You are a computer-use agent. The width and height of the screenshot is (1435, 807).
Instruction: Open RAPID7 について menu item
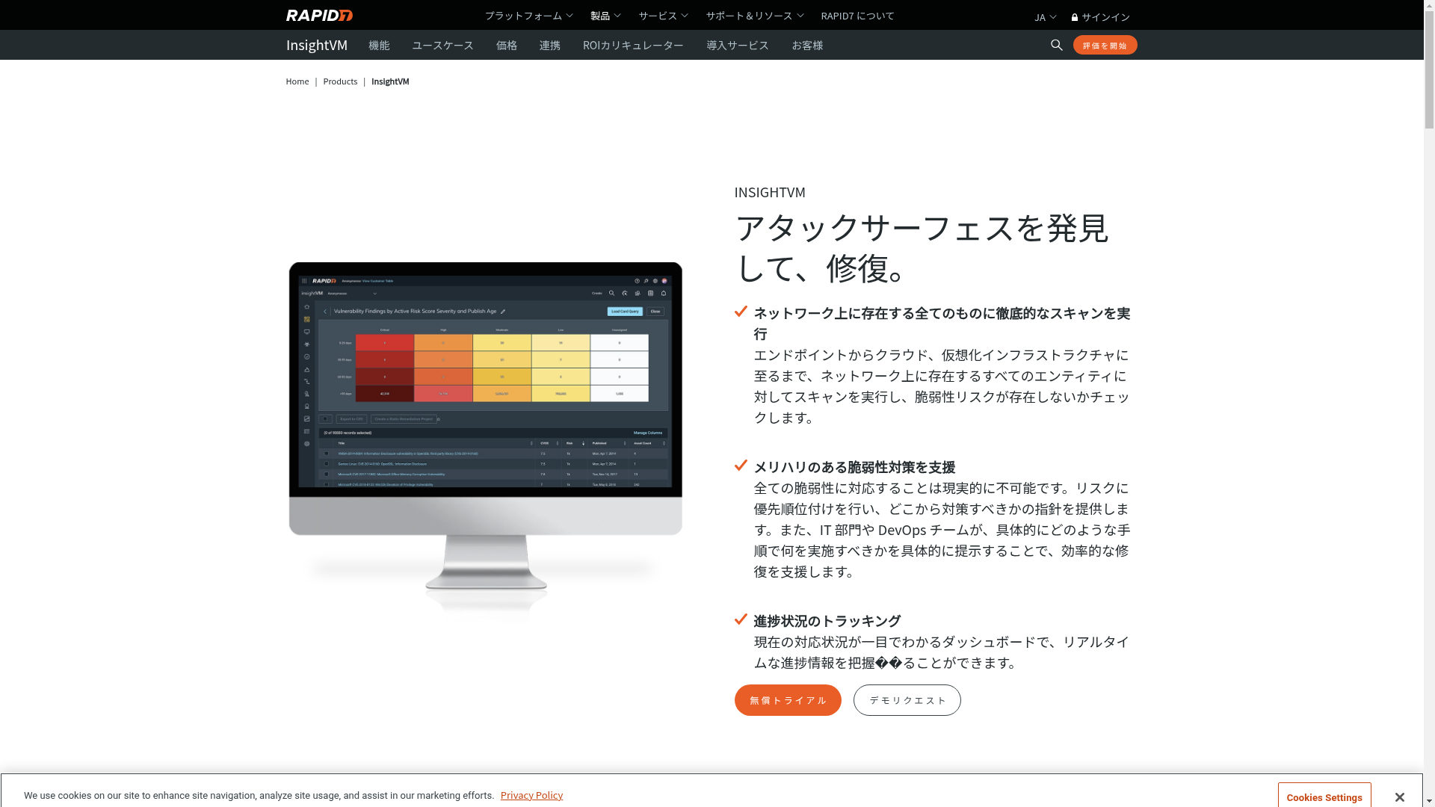[x=857, y=16]
